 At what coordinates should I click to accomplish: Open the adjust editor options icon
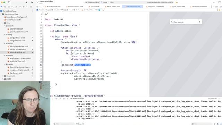(x=216, y=7)
